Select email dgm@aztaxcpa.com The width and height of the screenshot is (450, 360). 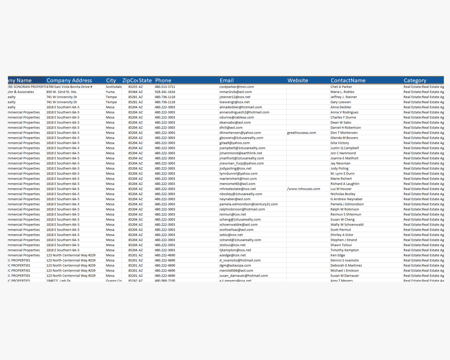[x=235, y=265]
